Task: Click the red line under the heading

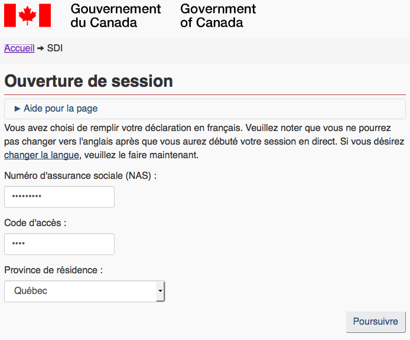Action: (x=204, y=94)
